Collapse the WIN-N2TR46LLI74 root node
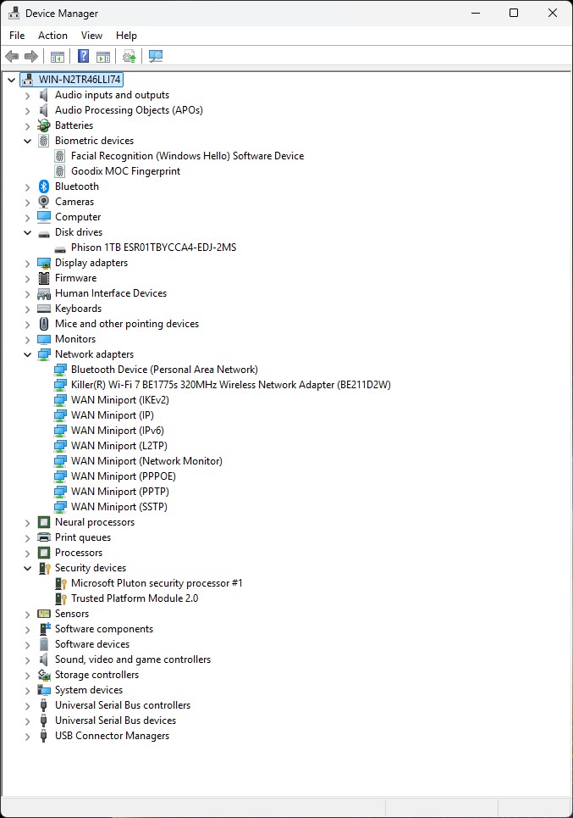The image size is (573, 818). (x=12, y=80)
